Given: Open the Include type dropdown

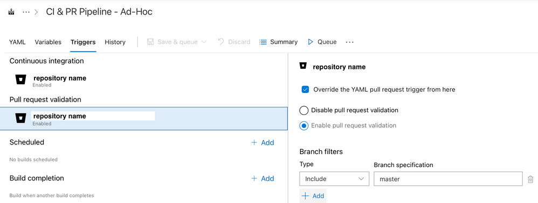Looking at the screenshot, I should click(334, 179).
